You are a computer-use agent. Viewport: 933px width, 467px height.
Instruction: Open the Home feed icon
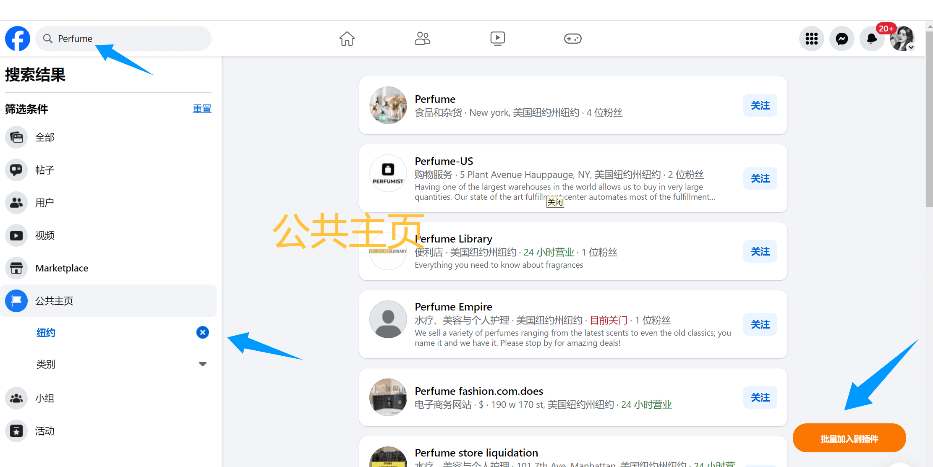[x=347, y=39]
